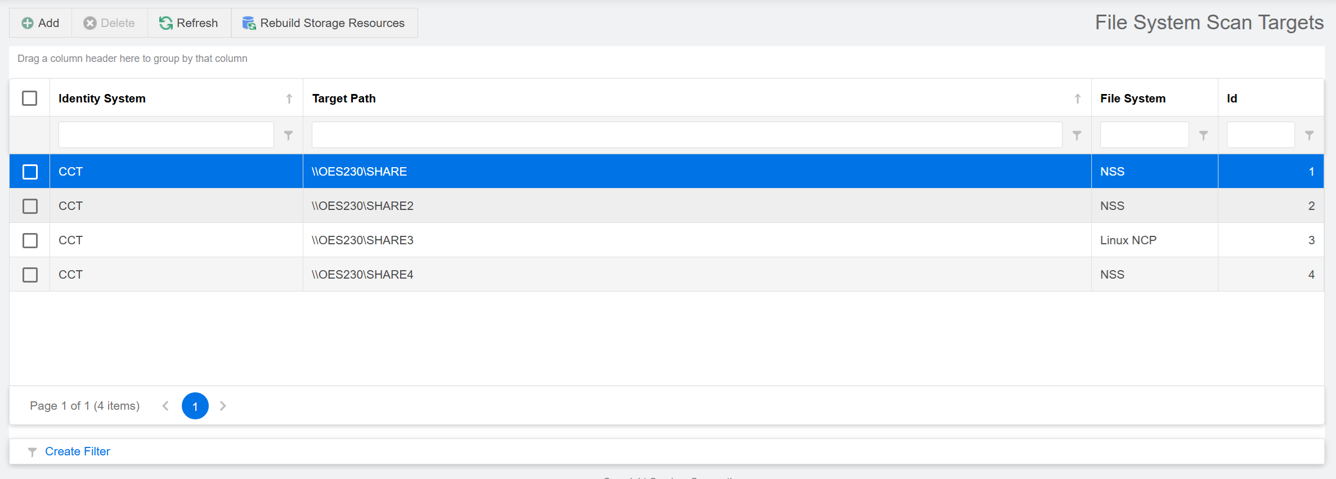This screenshot has width=1336, height=479.
Task: Check the row for \\OES230\SHARE4
Action: (30, 275)
